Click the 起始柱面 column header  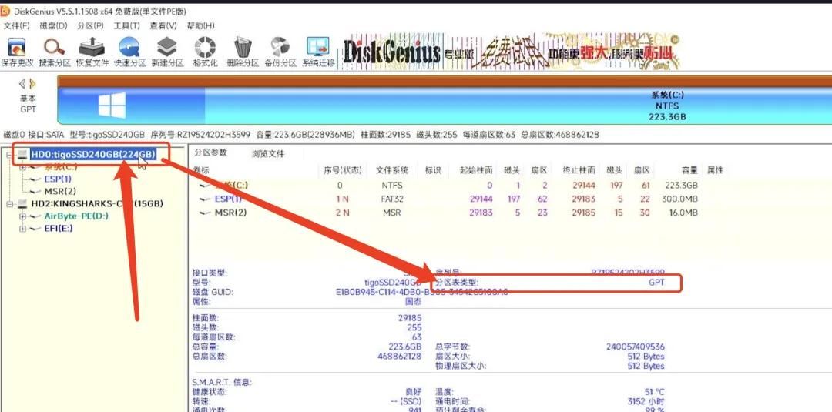click(x=475, y=170)
